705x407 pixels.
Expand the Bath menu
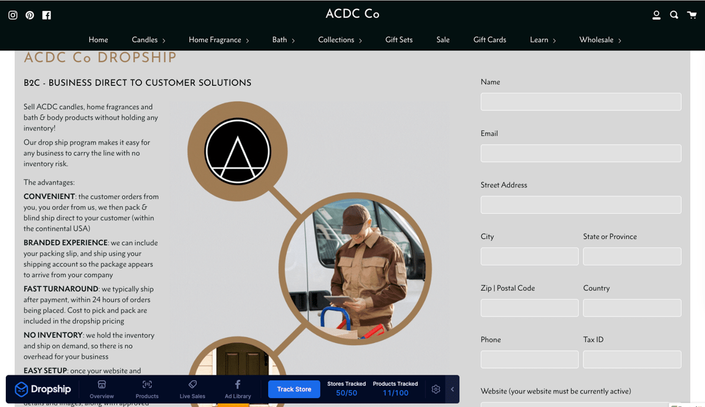click(x=284, y=40)
